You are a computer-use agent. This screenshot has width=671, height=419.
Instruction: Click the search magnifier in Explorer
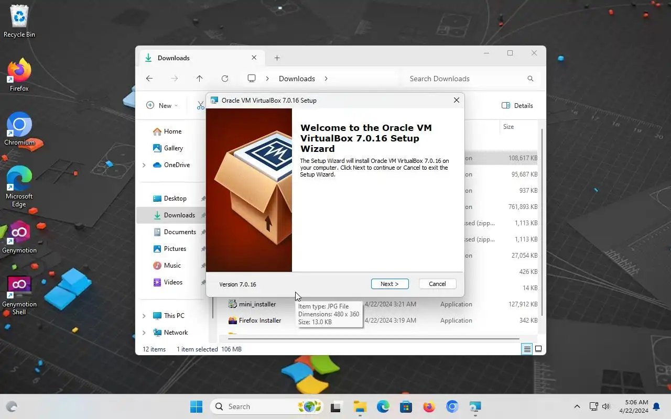[x=530, y=79]
